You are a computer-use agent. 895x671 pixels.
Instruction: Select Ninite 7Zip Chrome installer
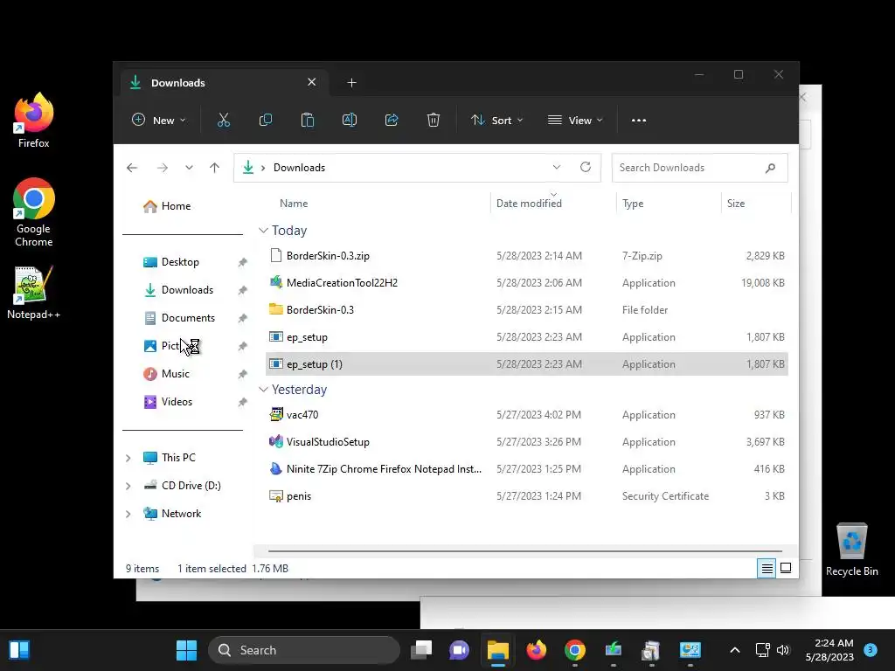(526, 469)
